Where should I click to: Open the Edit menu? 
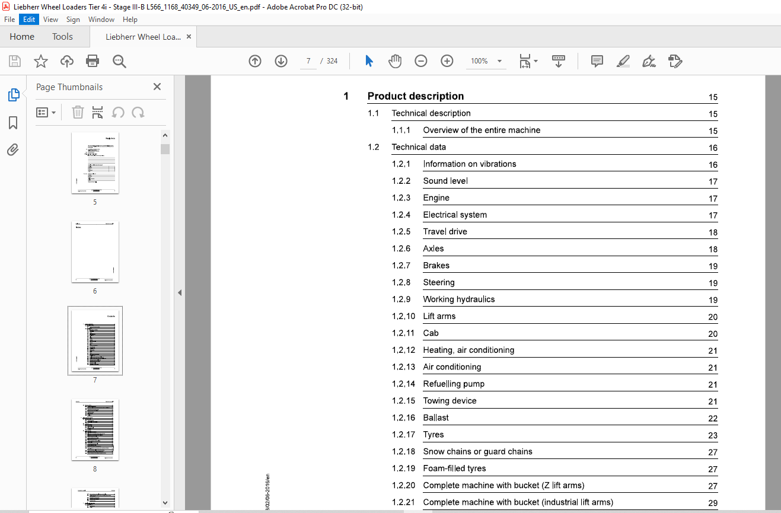pyautogui.click(x=29, y=20)
